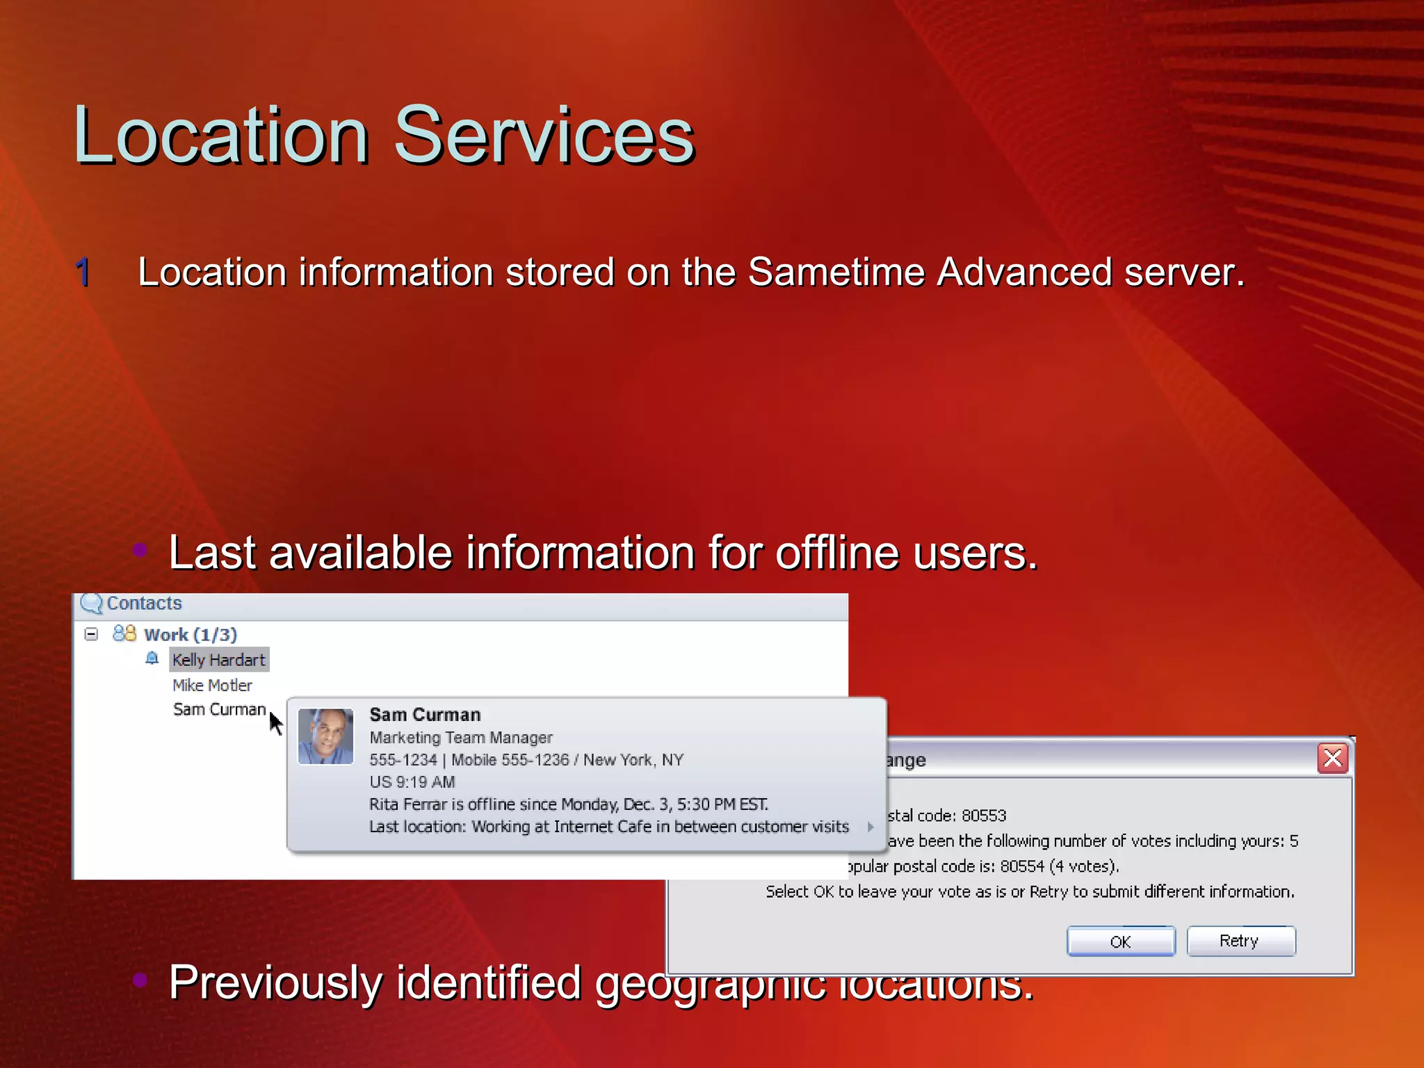Screen dimensions: 1424x1068
Task: Click the phone number line 555-1234
Action: click(526, 760)
